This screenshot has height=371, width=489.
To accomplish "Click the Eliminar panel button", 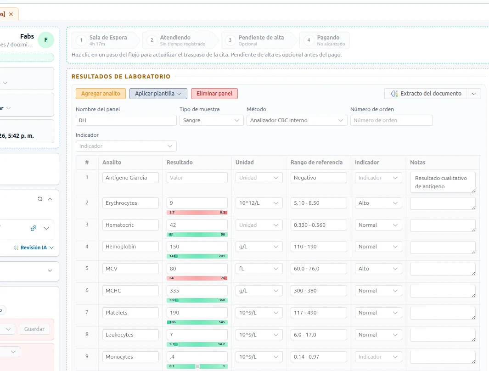I will click(214, 94).
